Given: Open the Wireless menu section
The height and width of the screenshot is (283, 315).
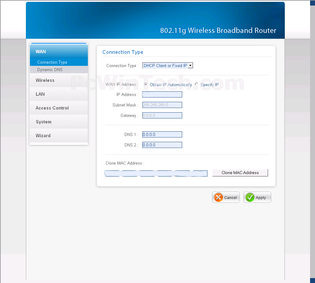Looking at the screenshot, I should [59, 80].
